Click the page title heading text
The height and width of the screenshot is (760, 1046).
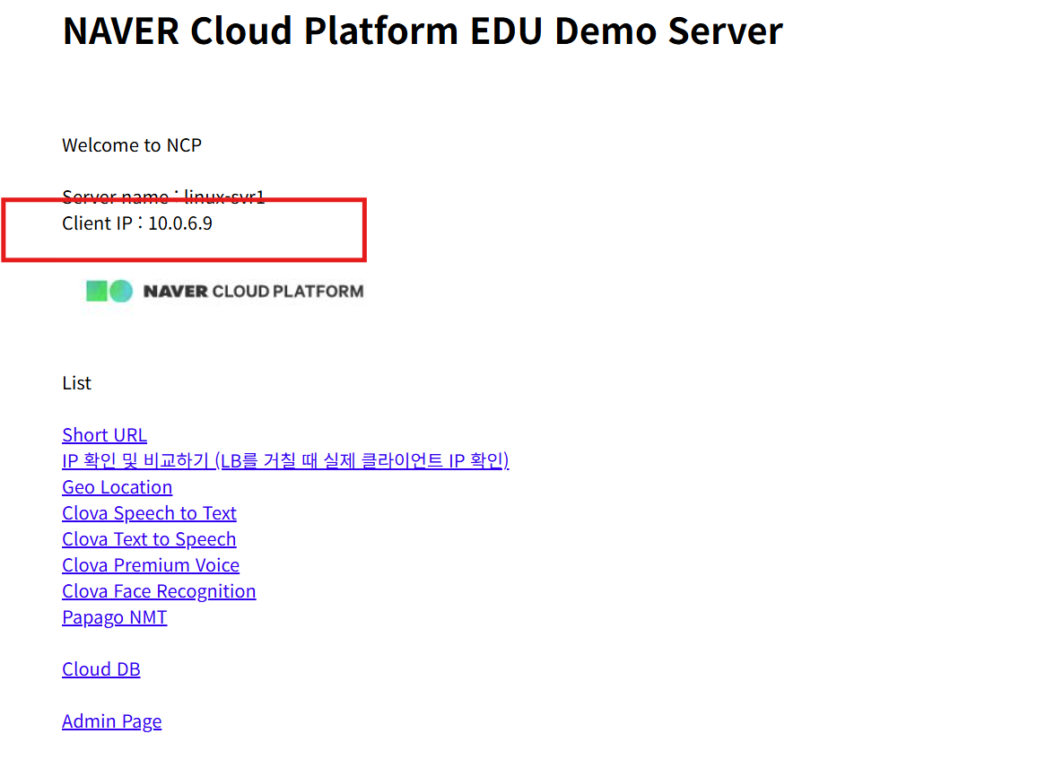pyautogui.click(x=423, y=31)
